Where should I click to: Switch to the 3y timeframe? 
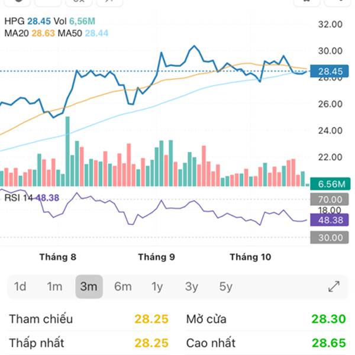click(x=191, y=287)
